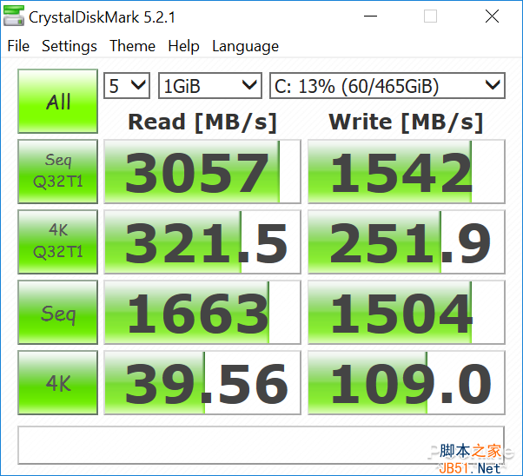
Task: Minimize the CrystalDiskMark window
Action: [370, 16]
